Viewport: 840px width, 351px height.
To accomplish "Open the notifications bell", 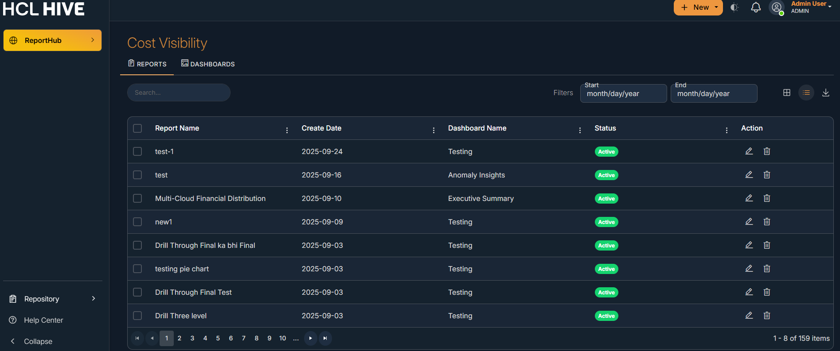I will coord(756,8).
